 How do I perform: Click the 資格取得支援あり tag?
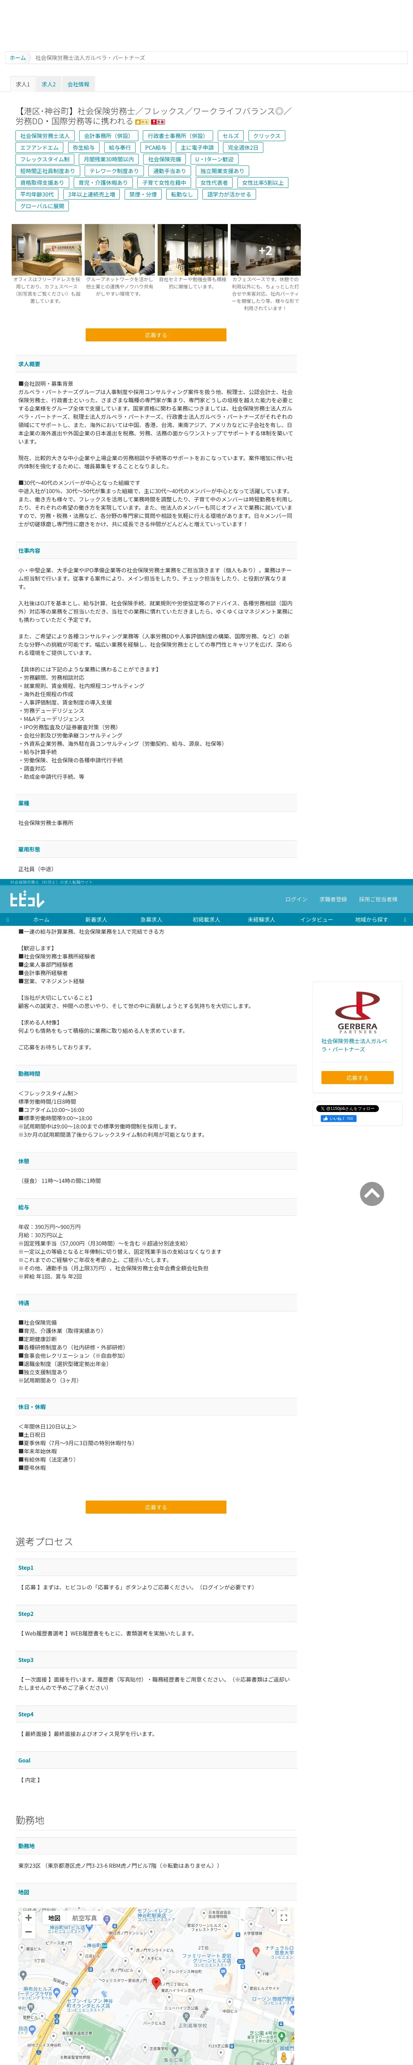click(x=42, y=183)
